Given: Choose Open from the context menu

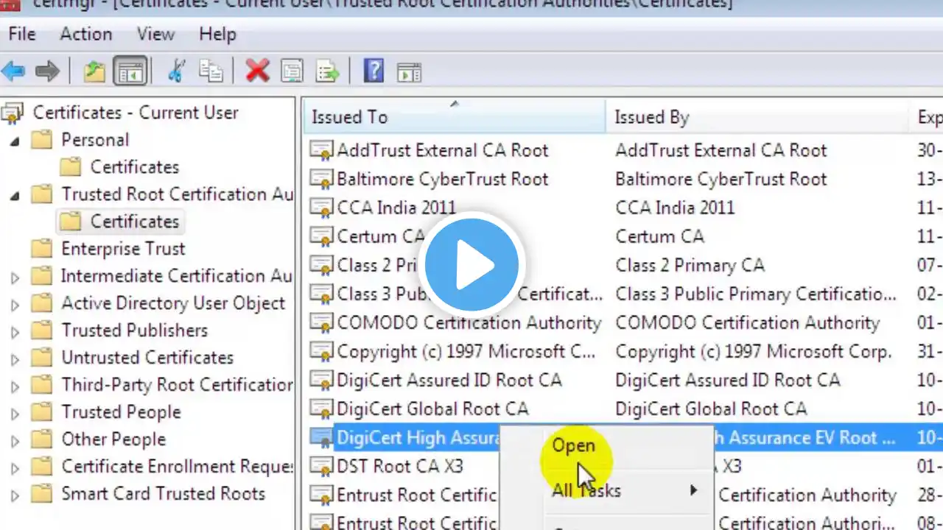Looking at the screenshot, I should click(573, 446).
